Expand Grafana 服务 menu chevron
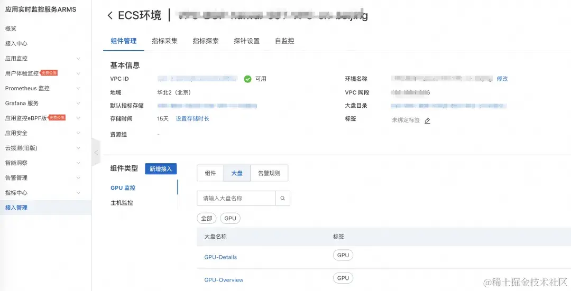This screenshot has width=571, height=291. (x=78, y=104)
